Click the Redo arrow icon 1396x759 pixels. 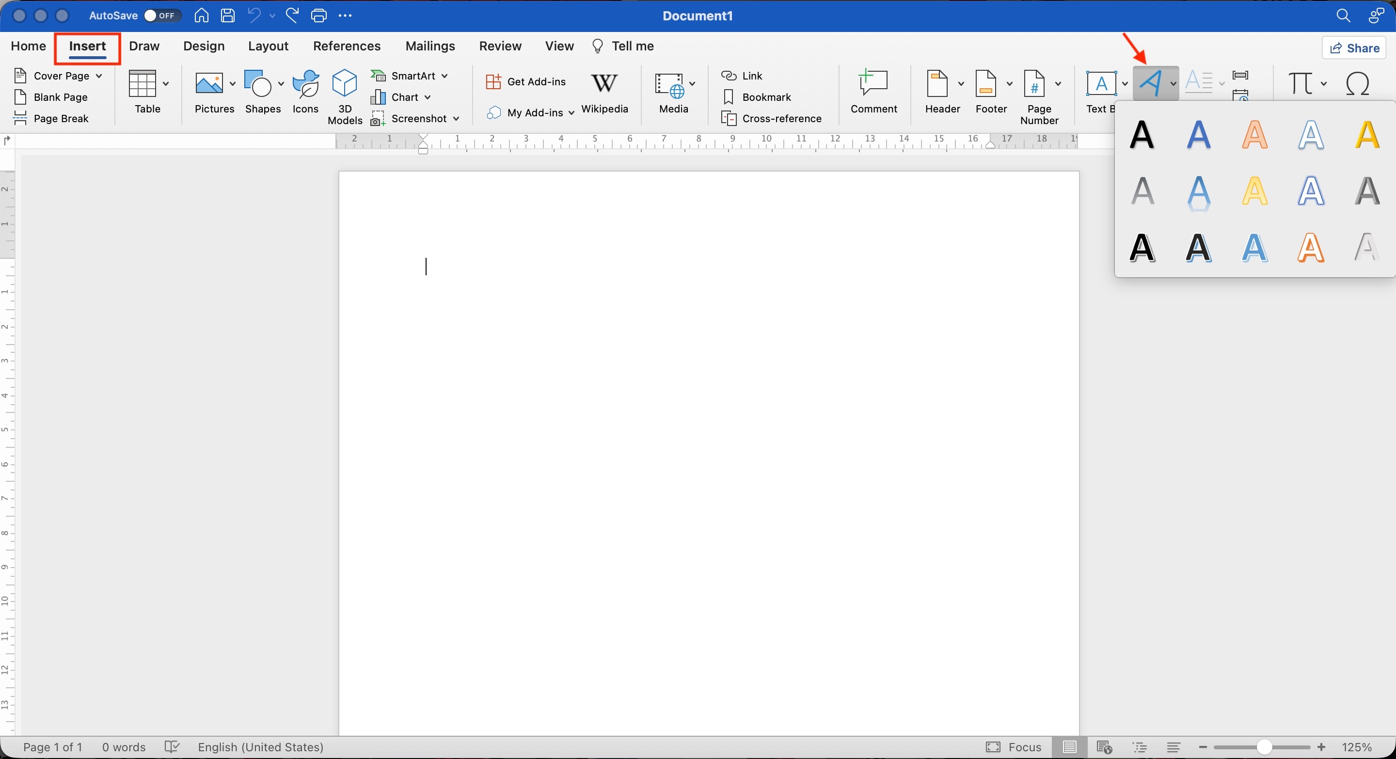pos(292,15)
